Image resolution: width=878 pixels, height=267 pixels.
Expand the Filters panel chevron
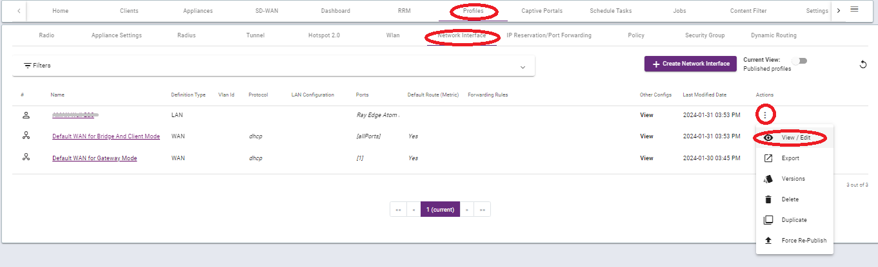click(x=523, y=66)
